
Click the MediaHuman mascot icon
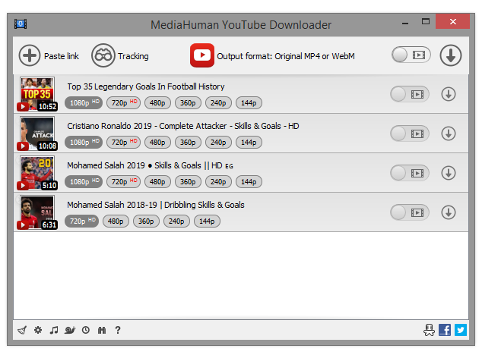click(429, 330)
